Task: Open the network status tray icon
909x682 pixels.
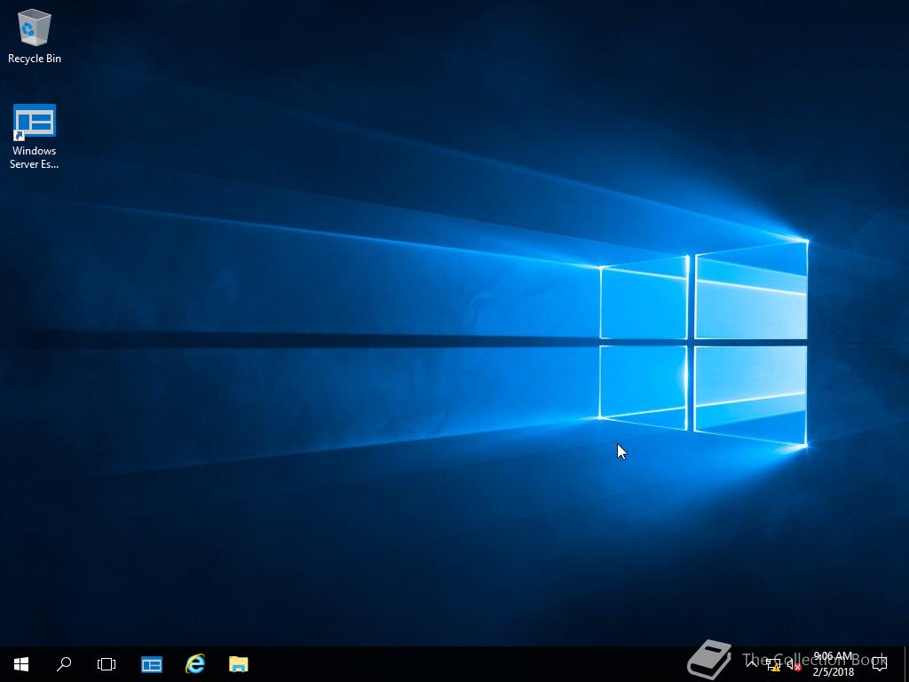Action: 773,664
